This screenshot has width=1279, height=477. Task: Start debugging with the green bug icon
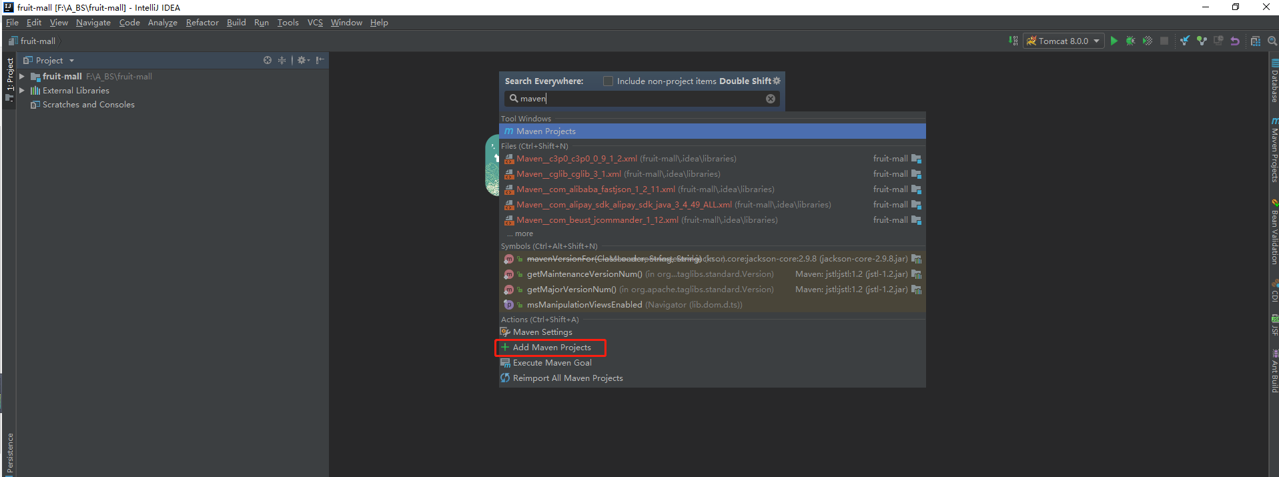pyautogui.click(x=1130, y=41)
